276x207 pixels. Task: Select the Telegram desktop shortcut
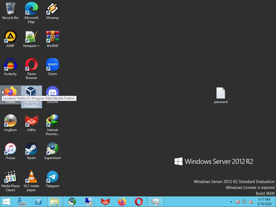coord(52,179)
